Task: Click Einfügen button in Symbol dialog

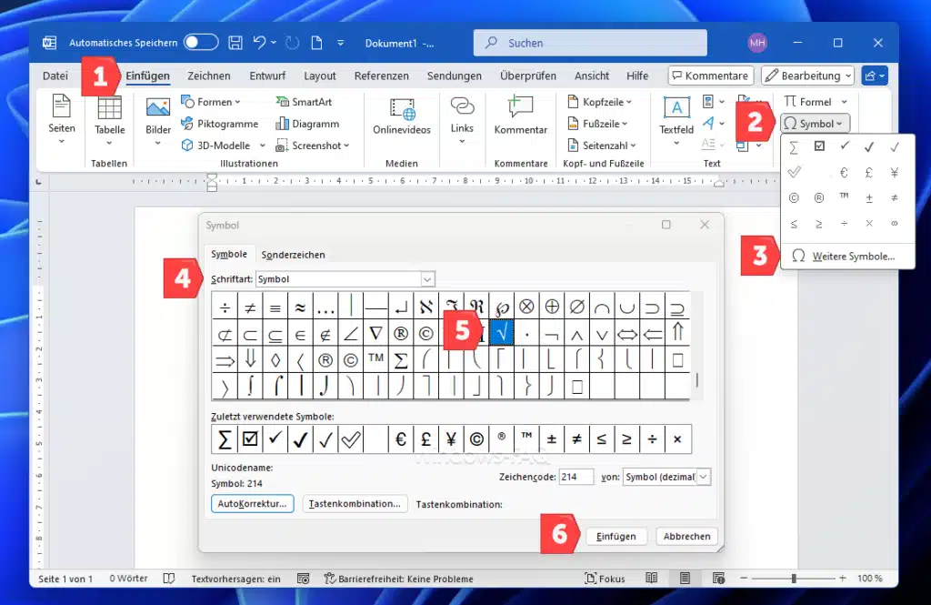Action: tap(616, 536)
